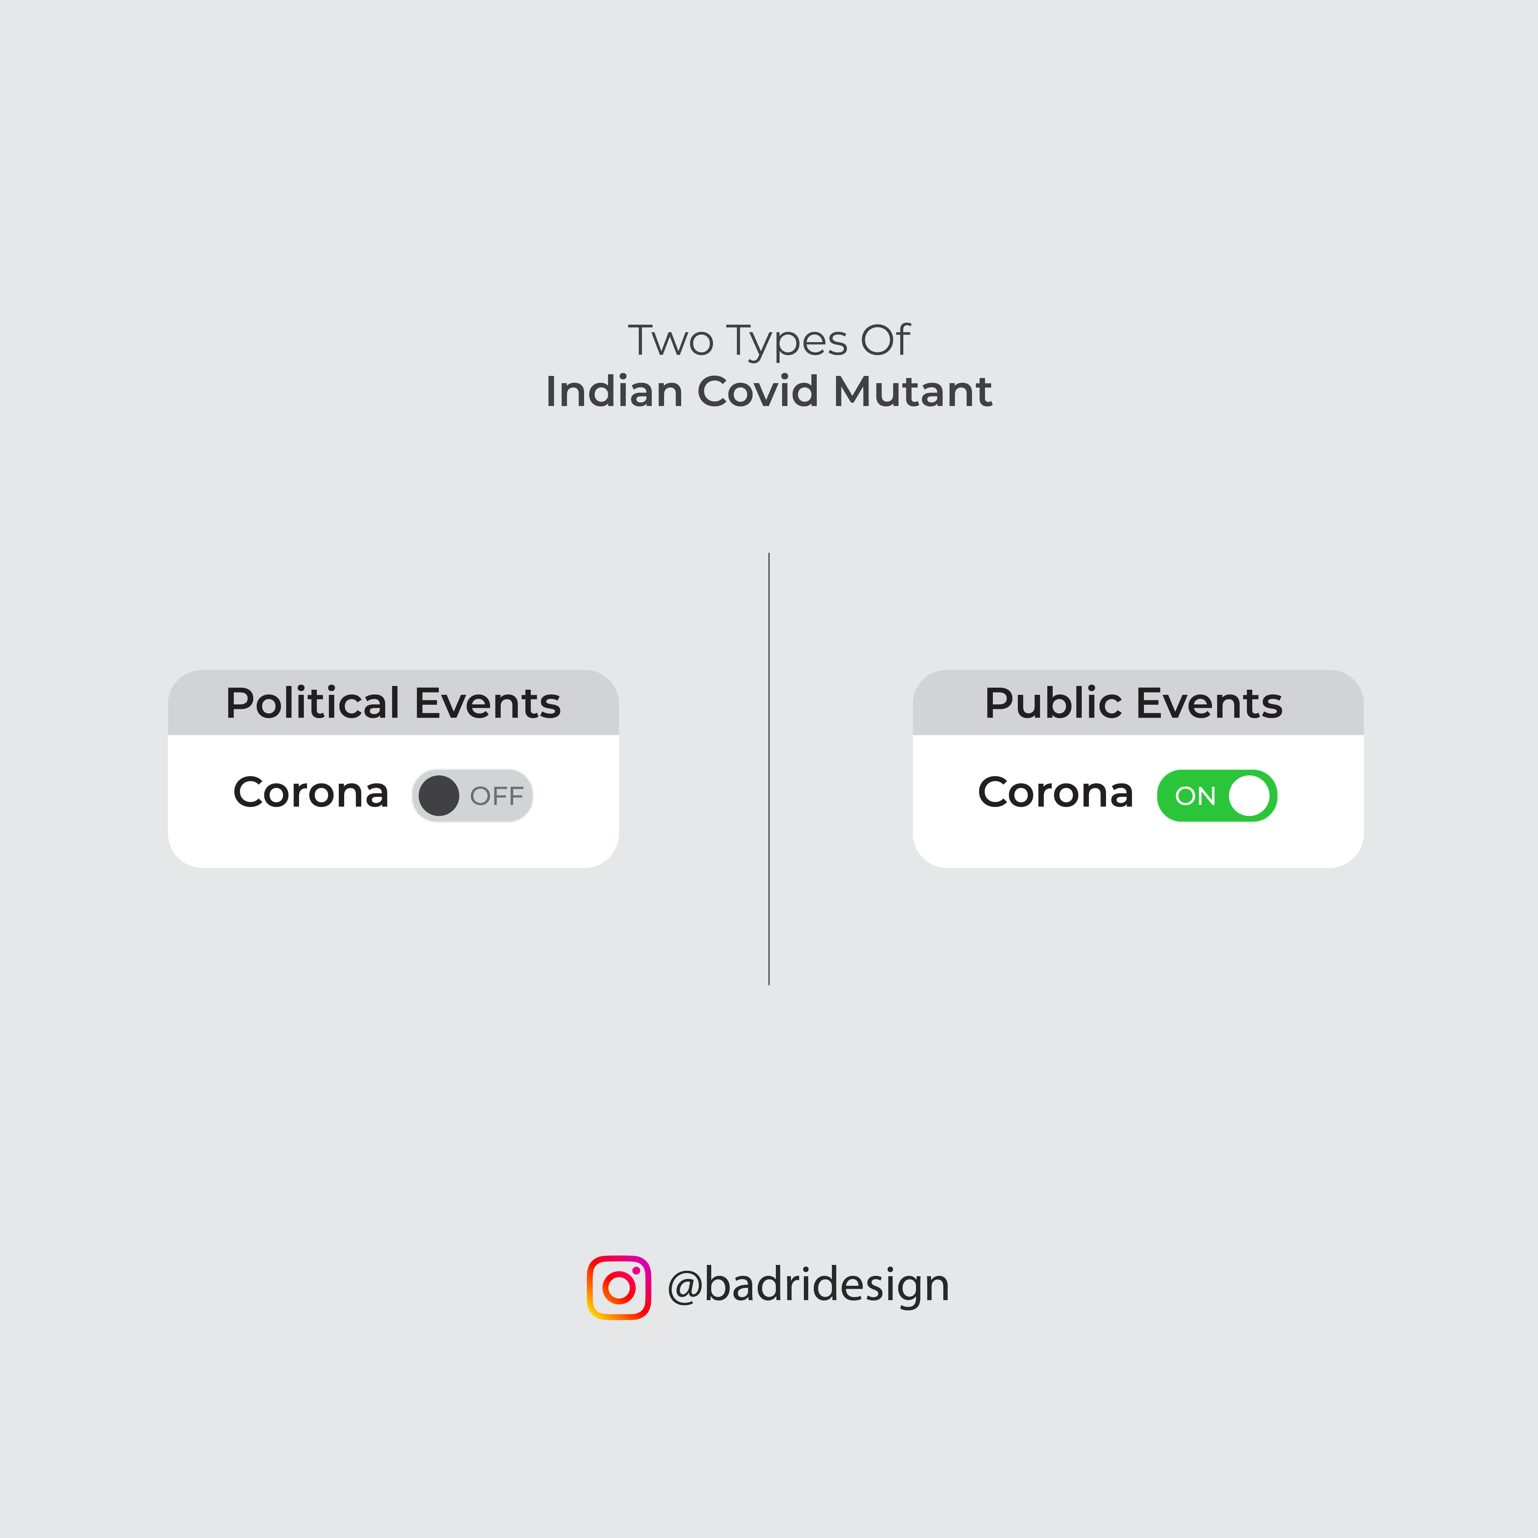Select the Corona label in Political Events card
Image resolution: width=1538 pixels, height=1538 pixels.
point(310,793)
